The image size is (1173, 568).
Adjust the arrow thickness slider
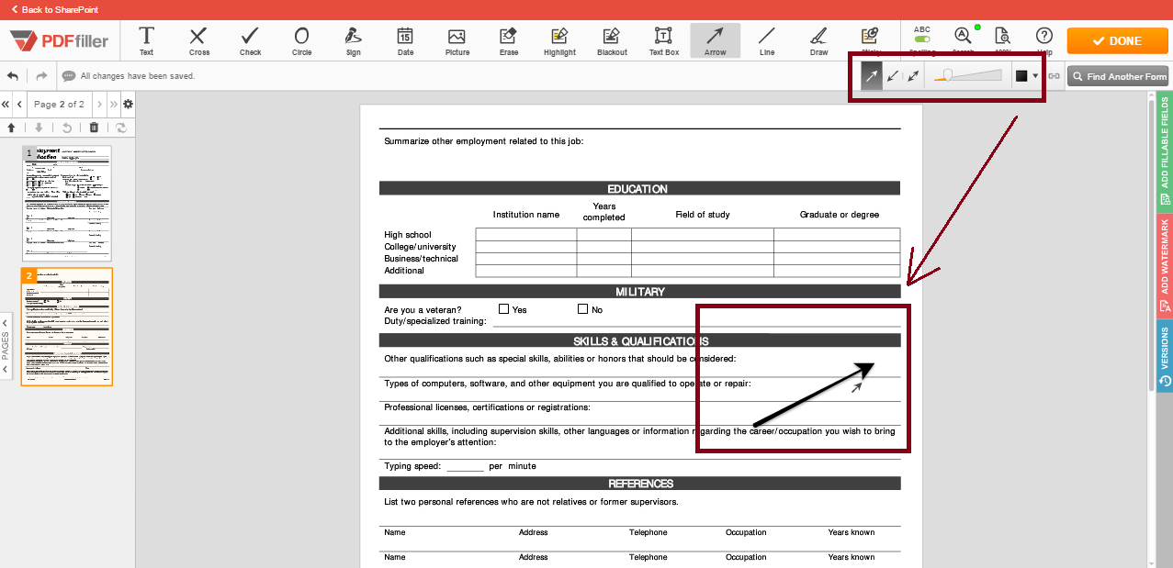pos(949,76)
